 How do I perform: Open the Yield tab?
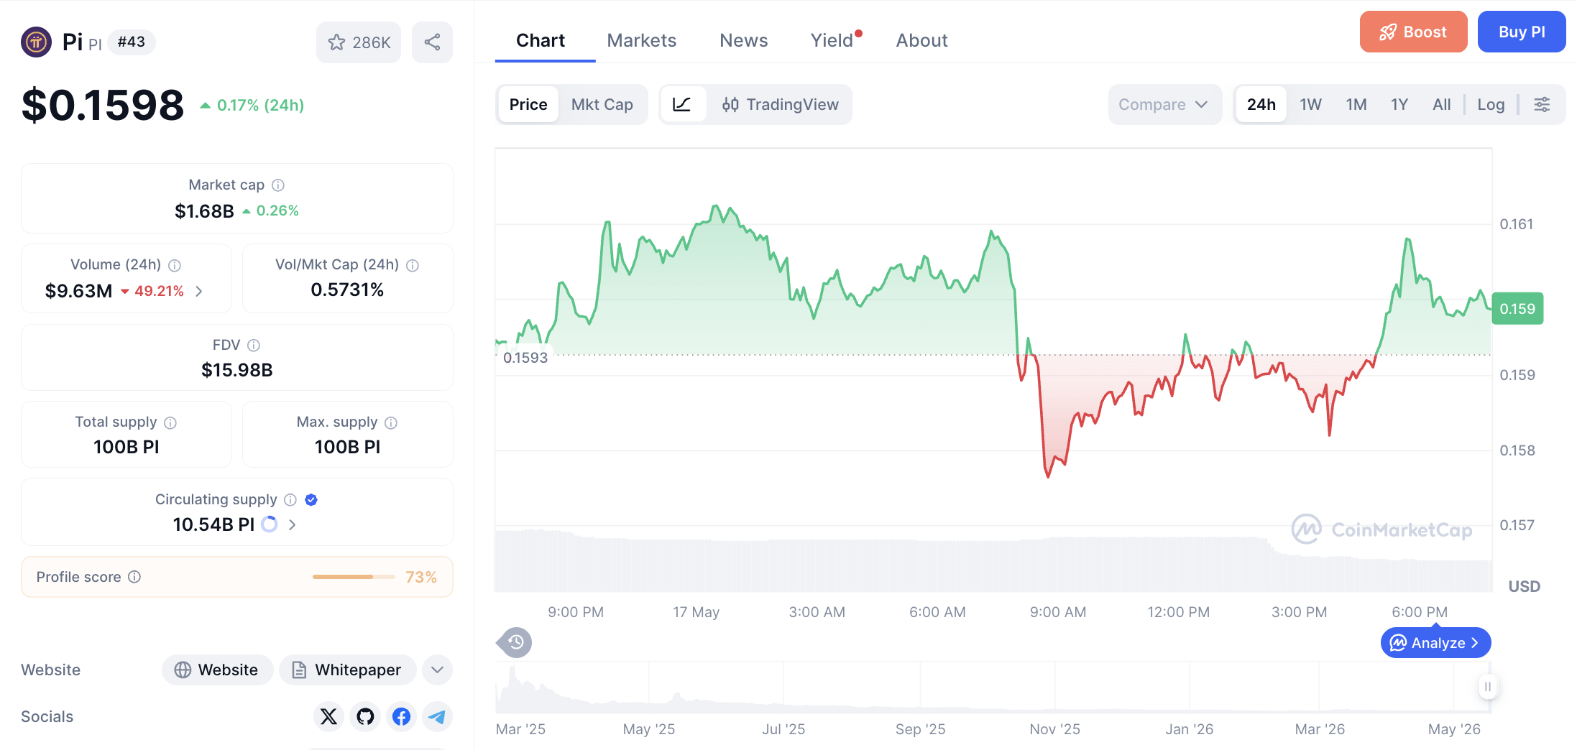coord(834,41)
